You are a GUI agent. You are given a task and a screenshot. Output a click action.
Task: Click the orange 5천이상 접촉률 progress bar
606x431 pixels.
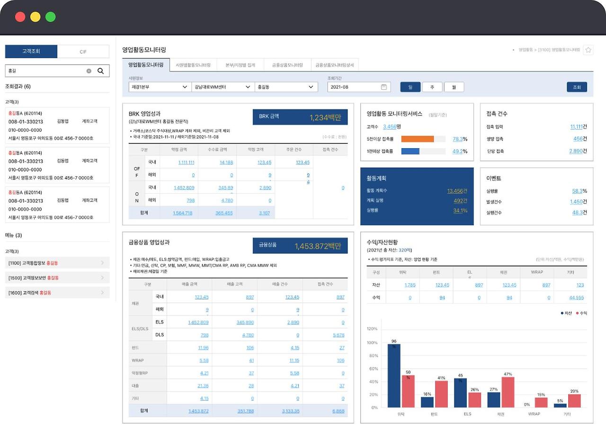418,139
